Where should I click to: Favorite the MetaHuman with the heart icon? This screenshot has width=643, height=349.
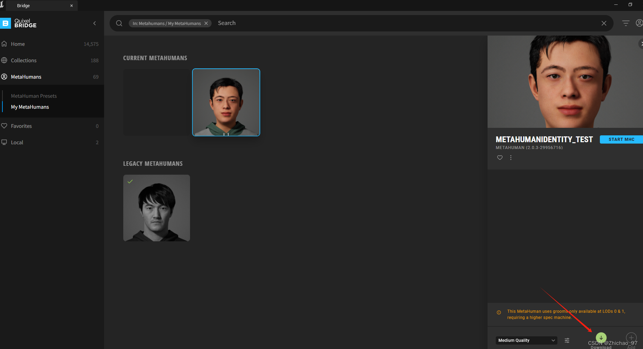pos(500,158)
